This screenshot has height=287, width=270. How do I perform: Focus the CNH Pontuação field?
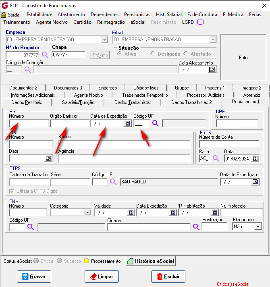214,227
